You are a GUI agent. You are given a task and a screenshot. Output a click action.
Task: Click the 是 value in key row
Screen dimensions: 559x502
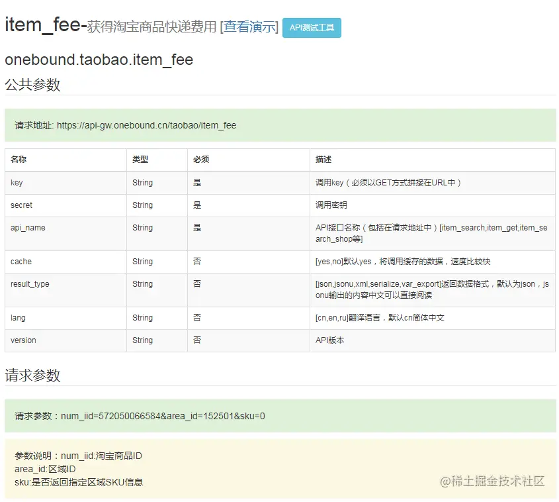pyautogui.click(x=197, y=183)
